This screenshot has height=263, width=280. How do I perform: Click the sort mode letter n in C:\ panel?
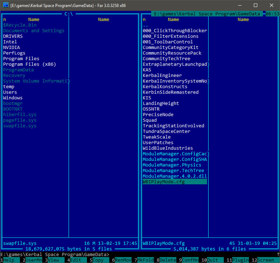tap(5, 20)
